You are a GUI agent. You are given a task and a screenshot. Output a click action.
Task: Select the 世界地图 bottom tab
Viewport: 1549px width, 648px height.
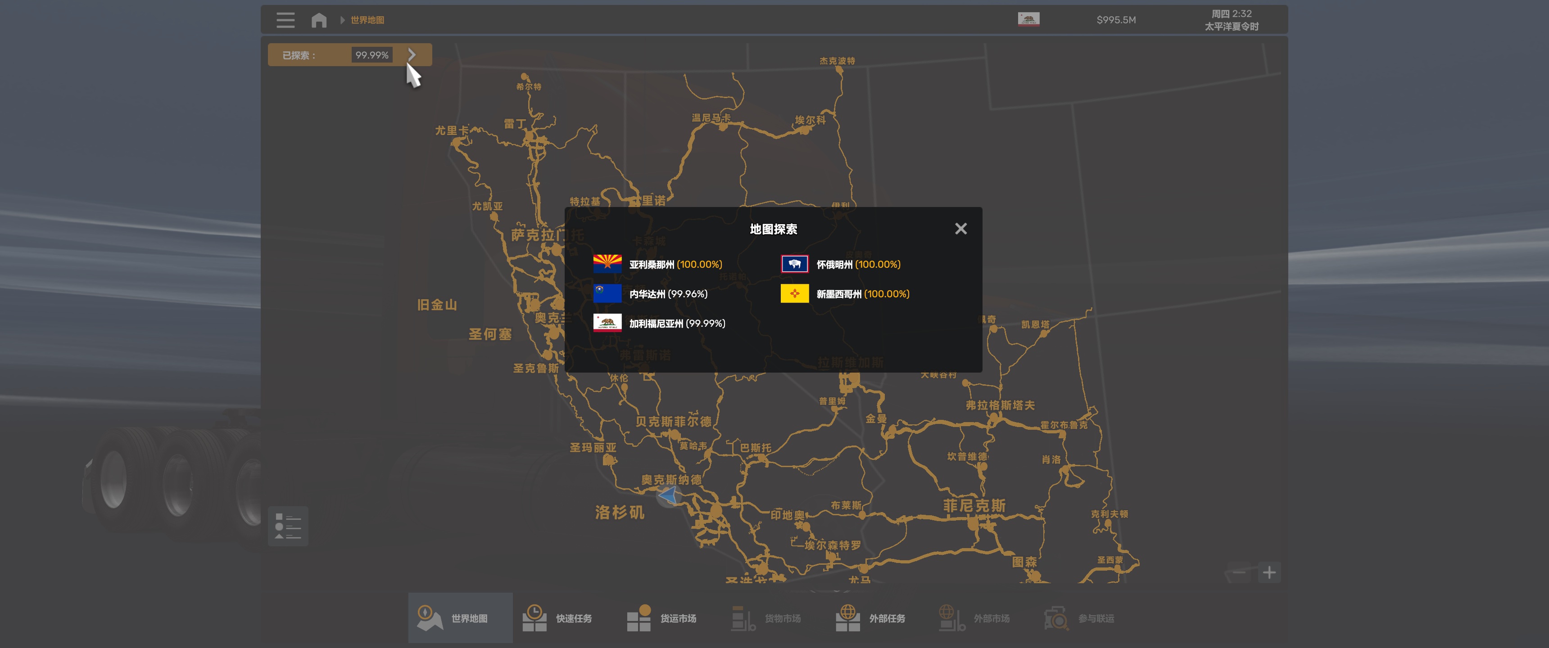tap(460, 618)
